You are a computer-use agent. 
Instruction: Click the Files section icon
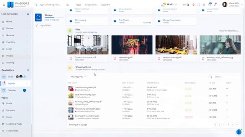click(x=70, y=31)
